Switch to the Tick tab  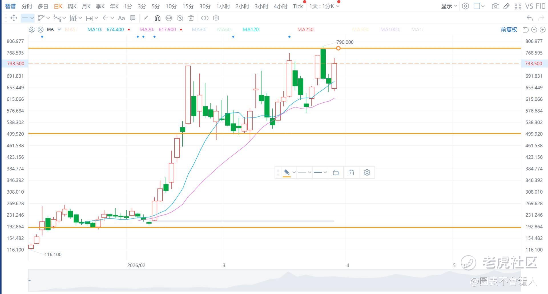pos(298,6)
